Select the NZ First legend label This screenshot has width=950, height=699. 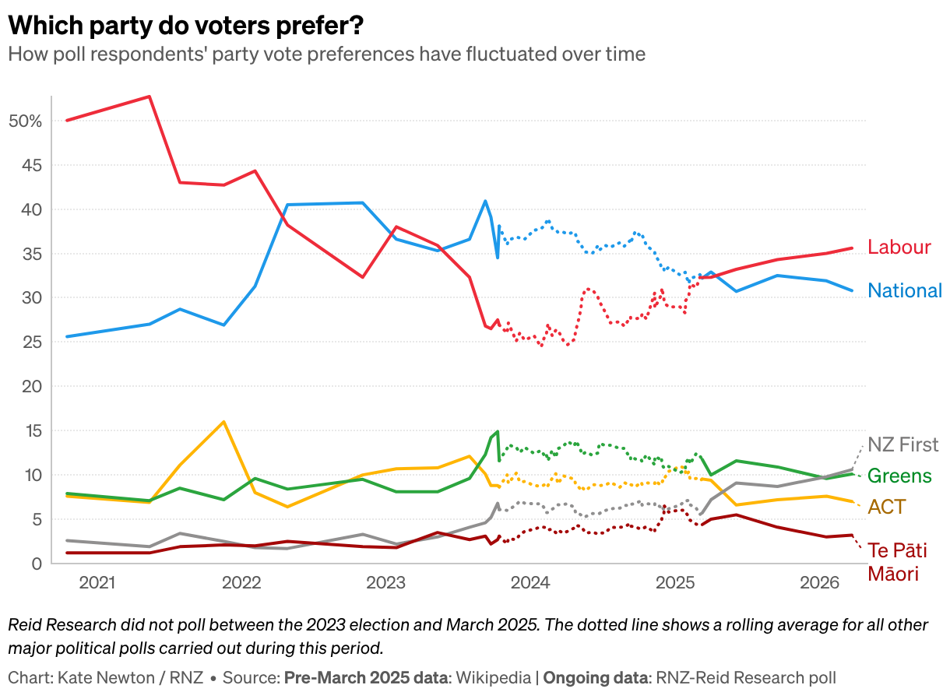click(x=903, y=445)
